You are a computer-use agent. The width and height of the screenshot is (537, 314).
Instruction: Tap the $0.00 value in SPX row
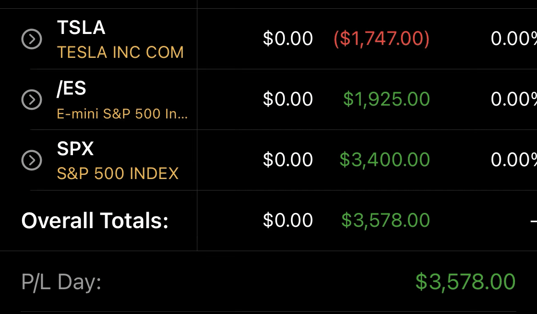point(288,160)
